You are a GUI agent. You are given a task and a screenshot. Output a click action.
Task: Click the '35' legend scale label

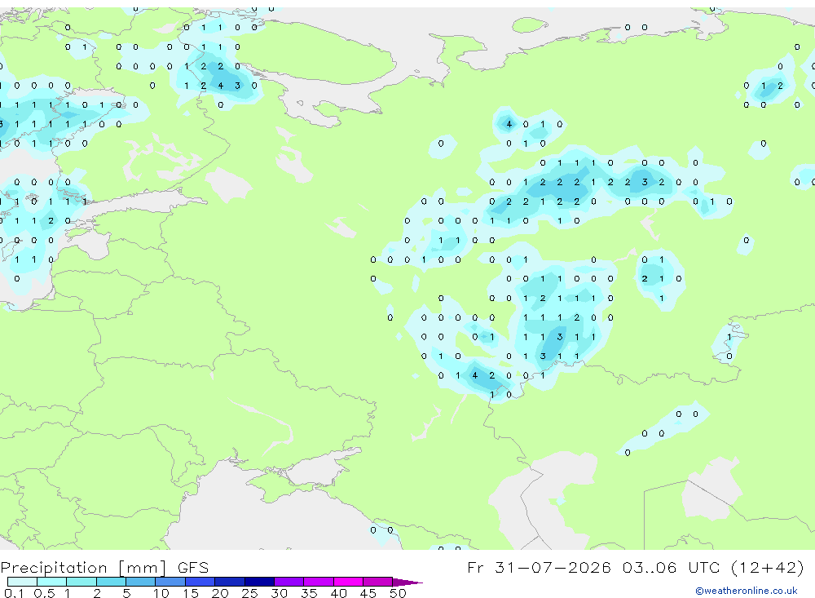tap(309, 593)
